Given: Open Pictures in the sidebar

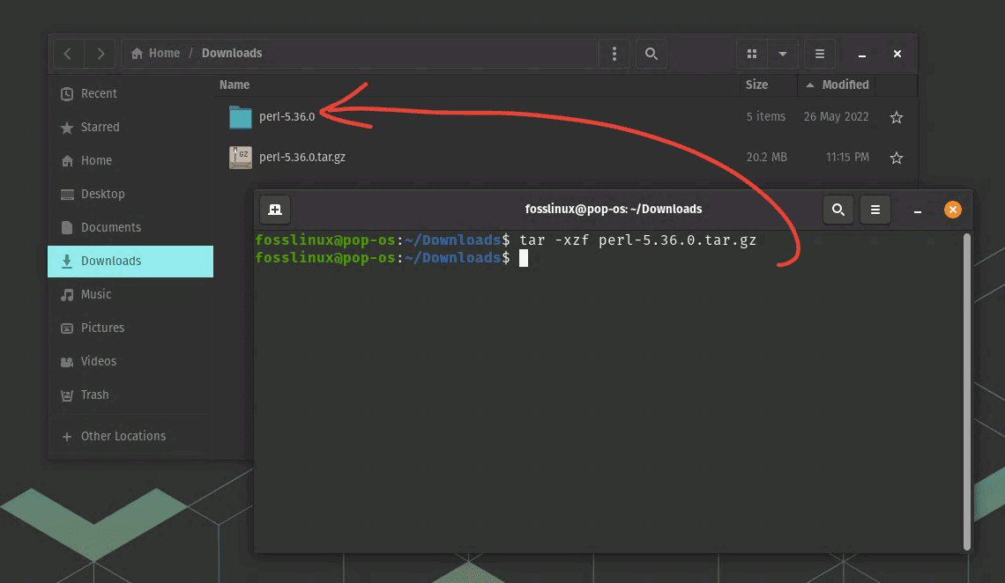Looking at the screenshot, I should tap(130, 328).
